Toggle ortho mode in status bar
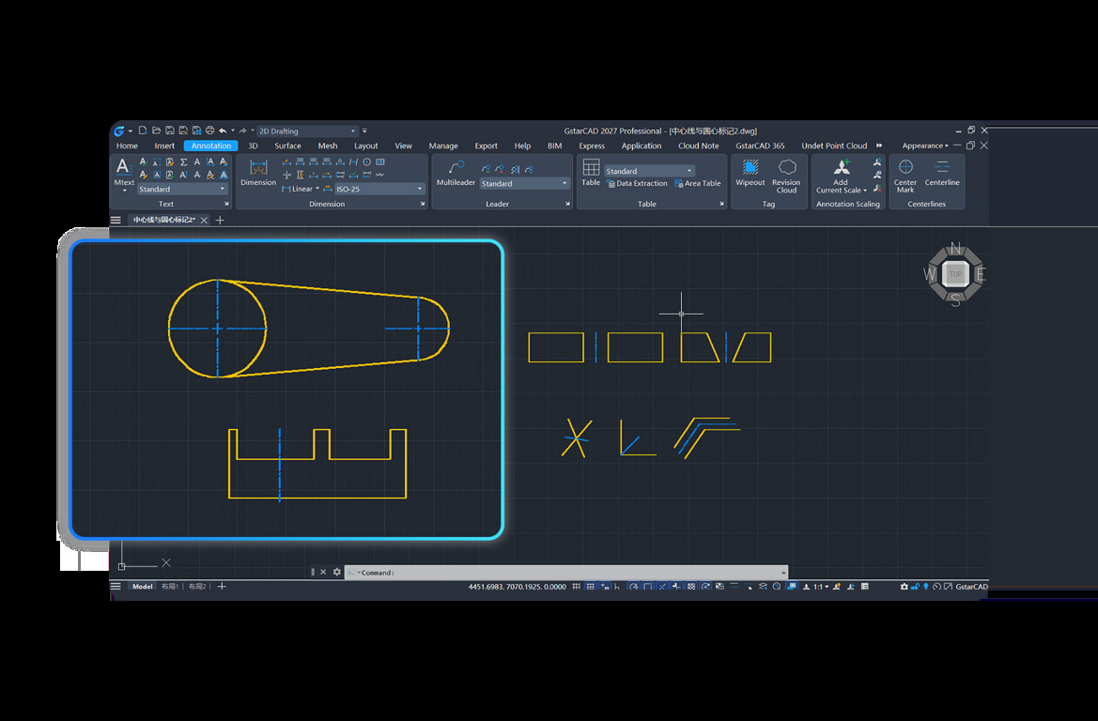The image size is (1098, 721). coord(617,587)
